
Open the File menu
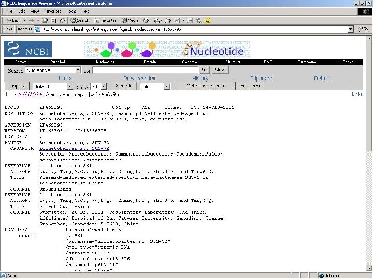pos(9,11)
